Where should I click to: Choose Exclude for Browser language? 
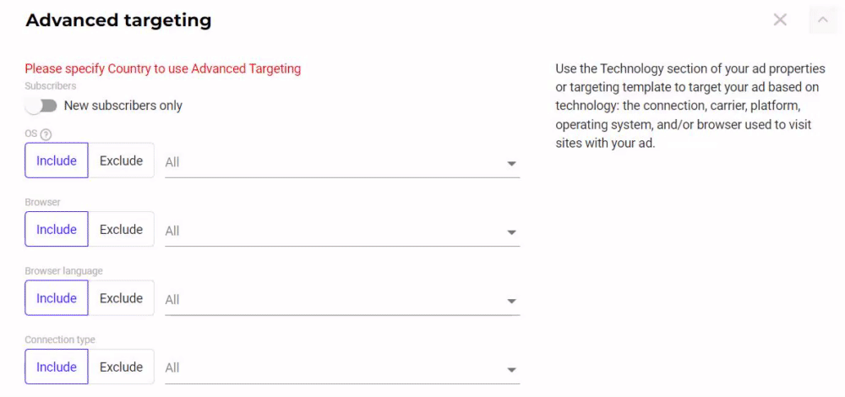pos(121,298)
